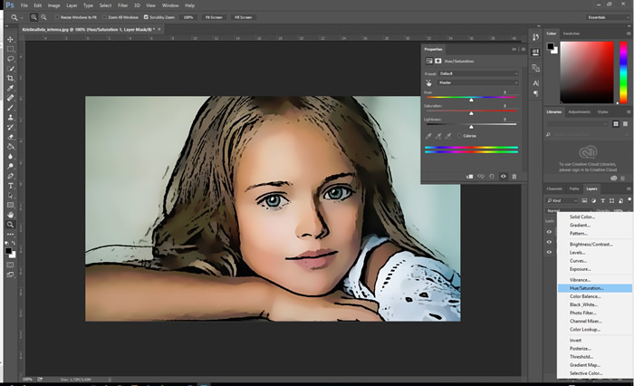Open the Layers panel flyout menu
This screenshot has width=634, height=386.
(x=629, y=189)
